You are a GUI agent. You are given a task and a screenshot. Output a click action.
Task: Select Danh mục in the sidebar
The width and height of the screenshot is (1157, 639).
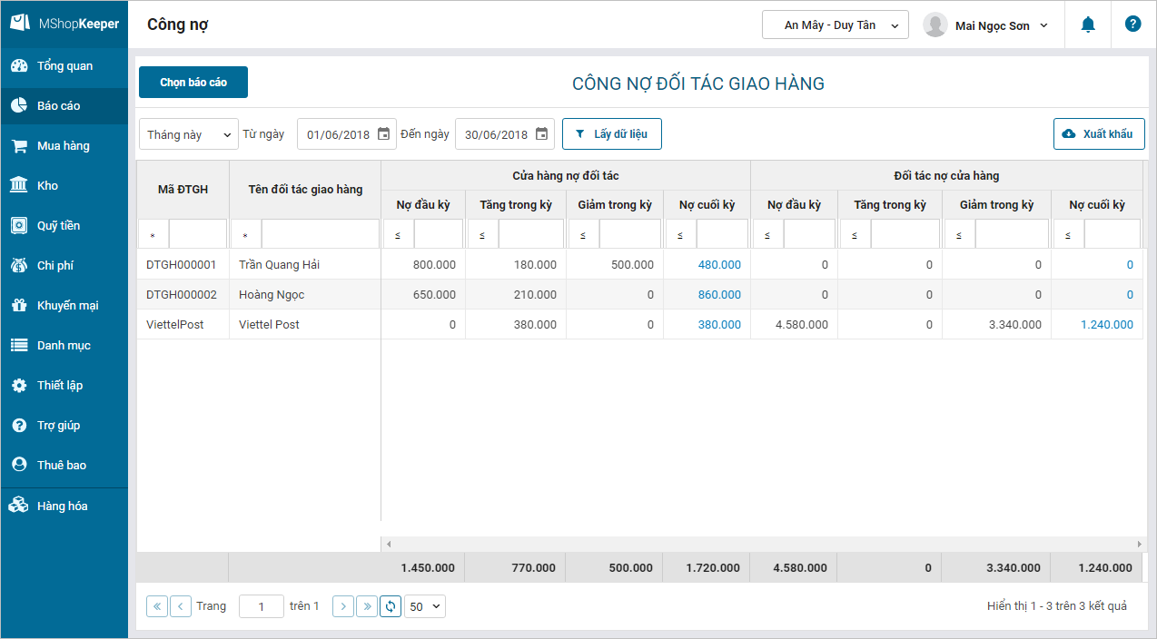64,346
